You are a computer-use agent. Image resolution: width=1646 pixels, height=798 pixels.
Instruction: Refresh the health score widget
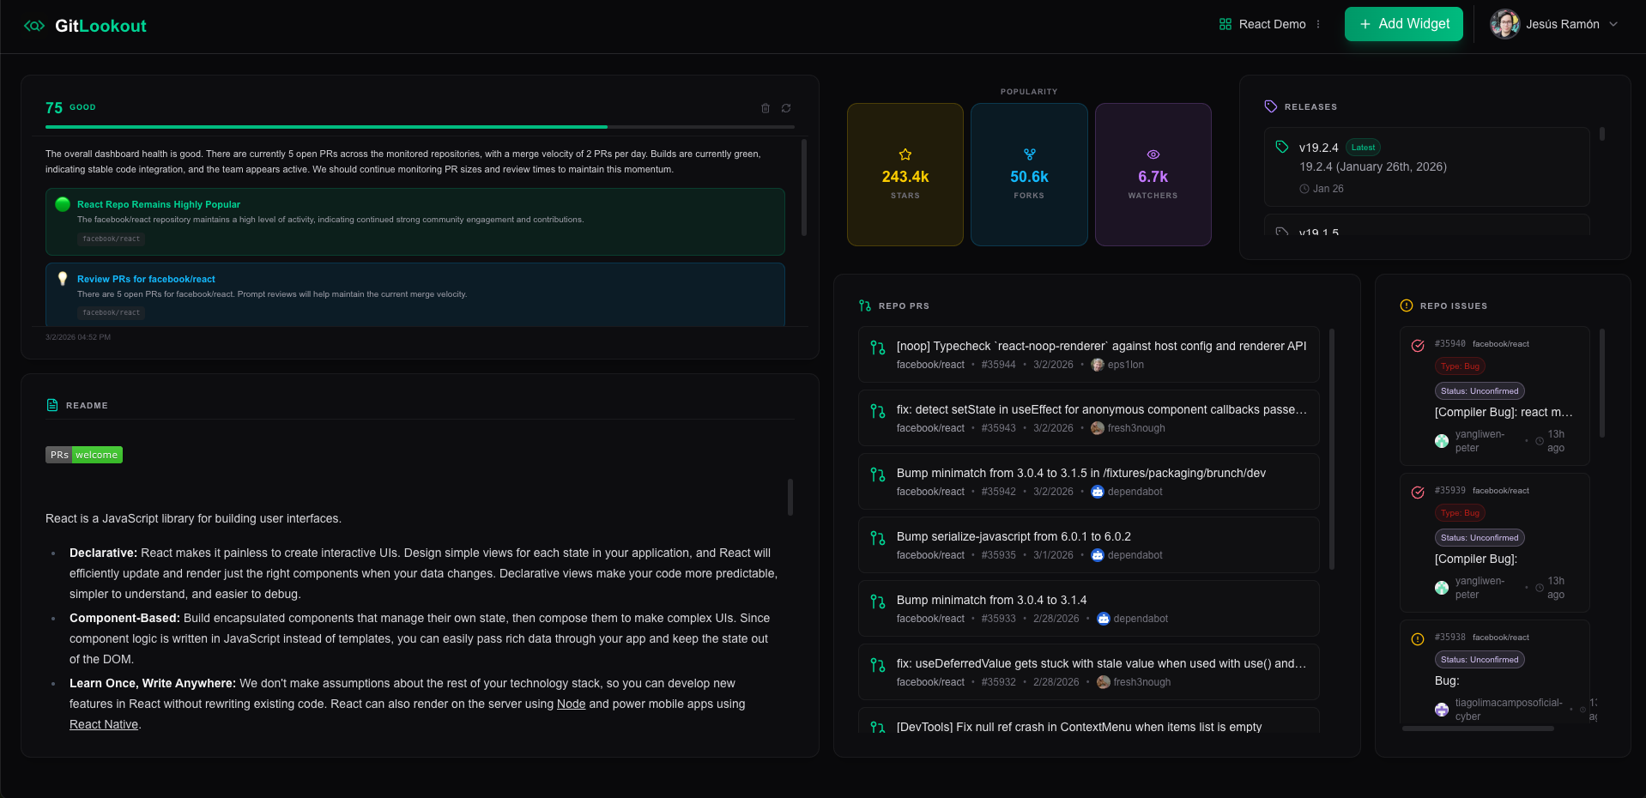pos(786,108)
